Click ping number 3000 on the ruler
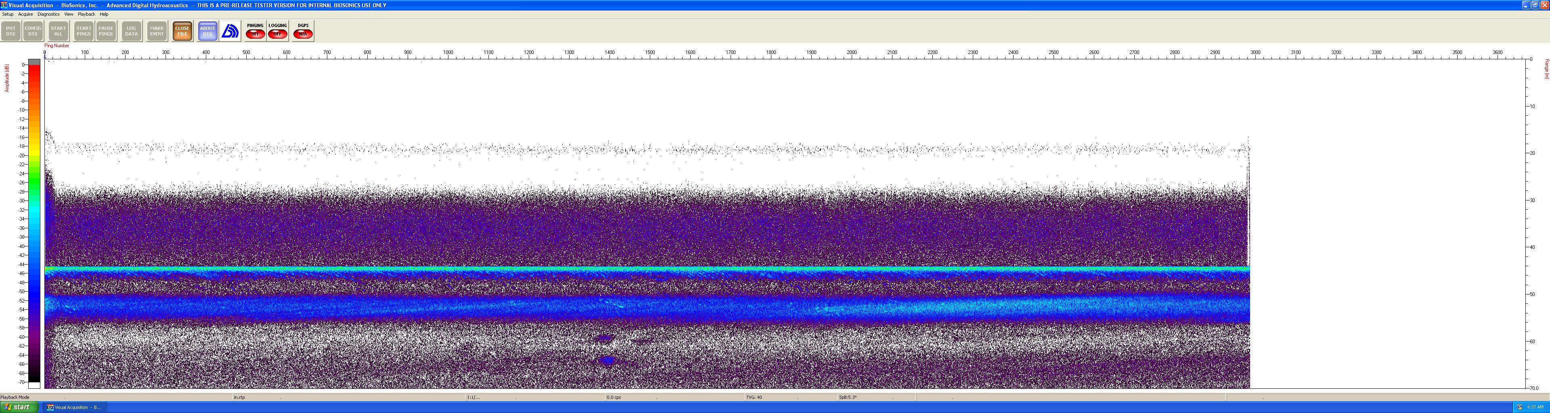This screenshot has width=1550, height=413. tap(1256, 52)
